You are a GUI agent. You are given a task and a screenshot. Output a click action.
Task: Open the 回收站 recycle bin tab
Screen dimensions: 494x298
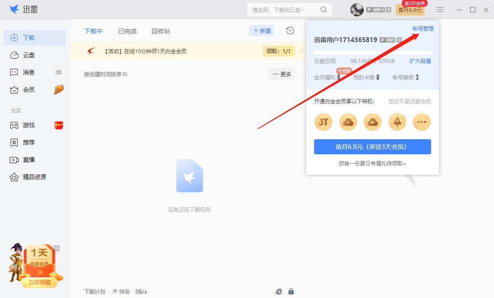pos(160,31)
